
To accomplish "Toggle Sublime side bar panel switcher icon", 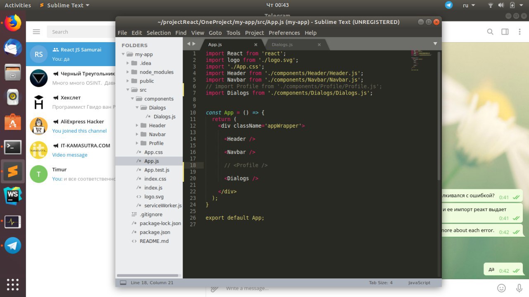I will (123, 283).
